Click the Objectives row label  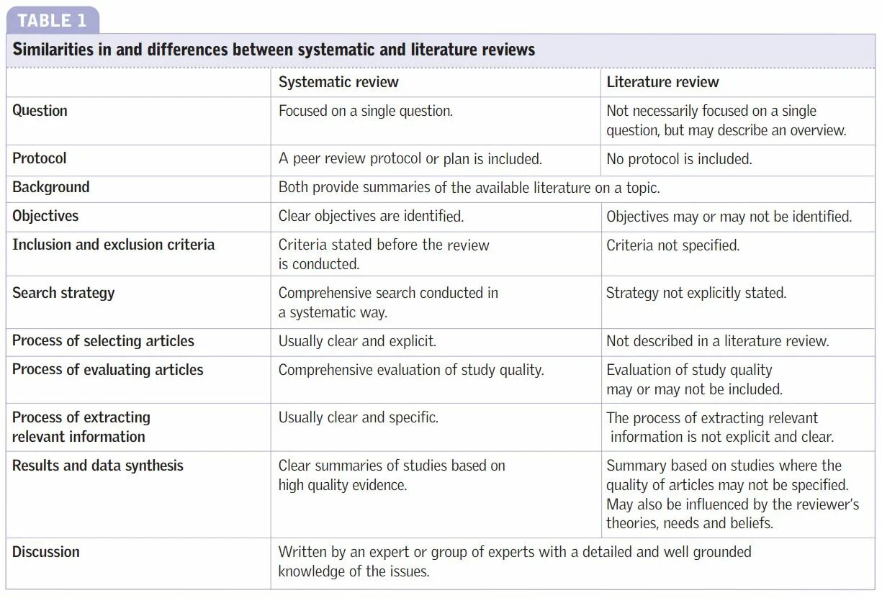pyautogui.click(x=45, y=216)
